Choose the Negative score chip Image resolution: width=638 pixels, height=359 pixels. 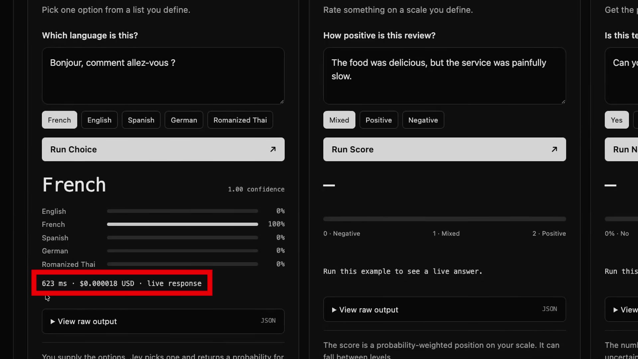point(423,120)
